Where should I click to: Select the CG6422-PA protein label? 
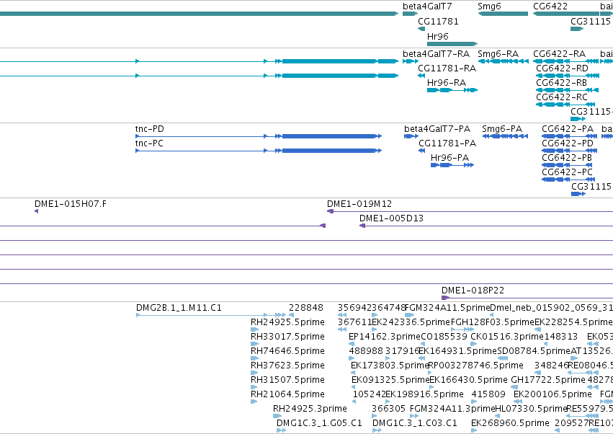(568, 129)
